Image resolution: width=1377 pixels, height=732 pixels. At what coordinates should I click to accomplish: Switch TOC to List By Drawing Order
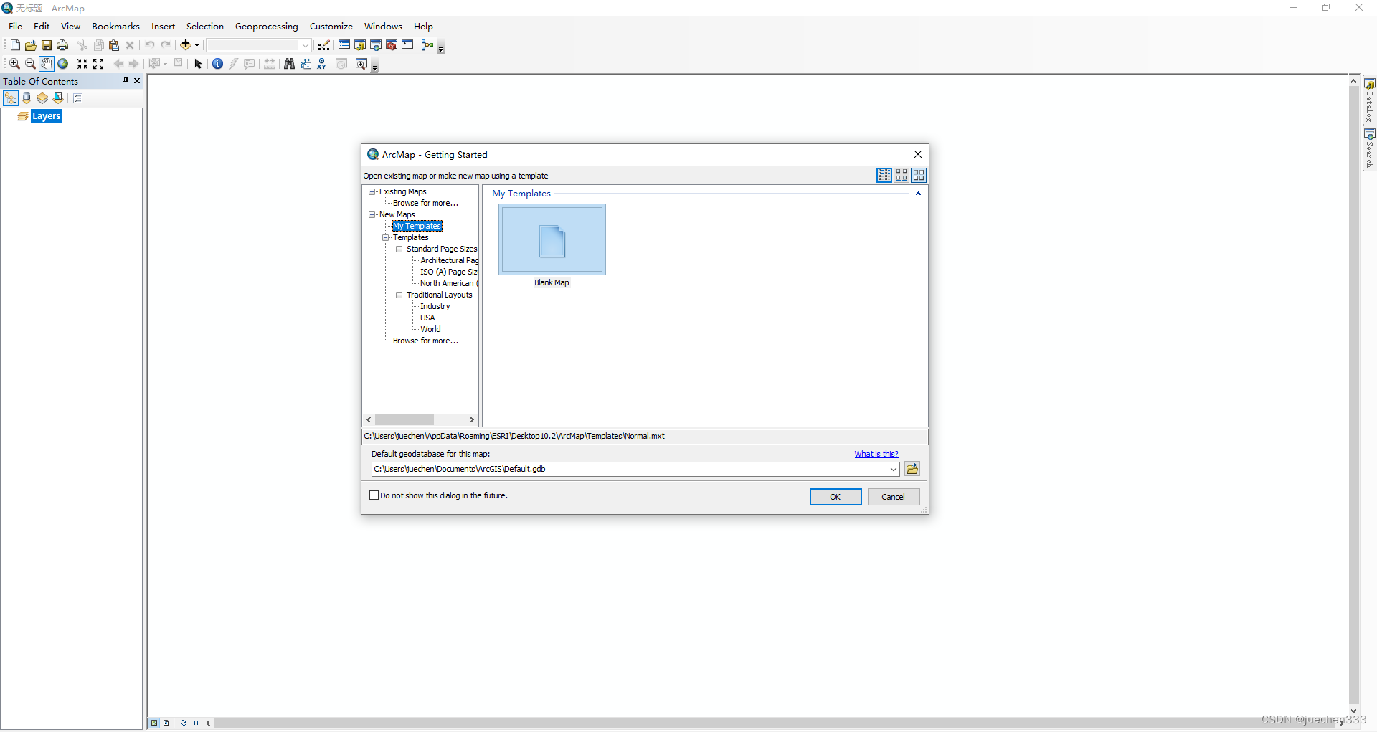[11, 98]
